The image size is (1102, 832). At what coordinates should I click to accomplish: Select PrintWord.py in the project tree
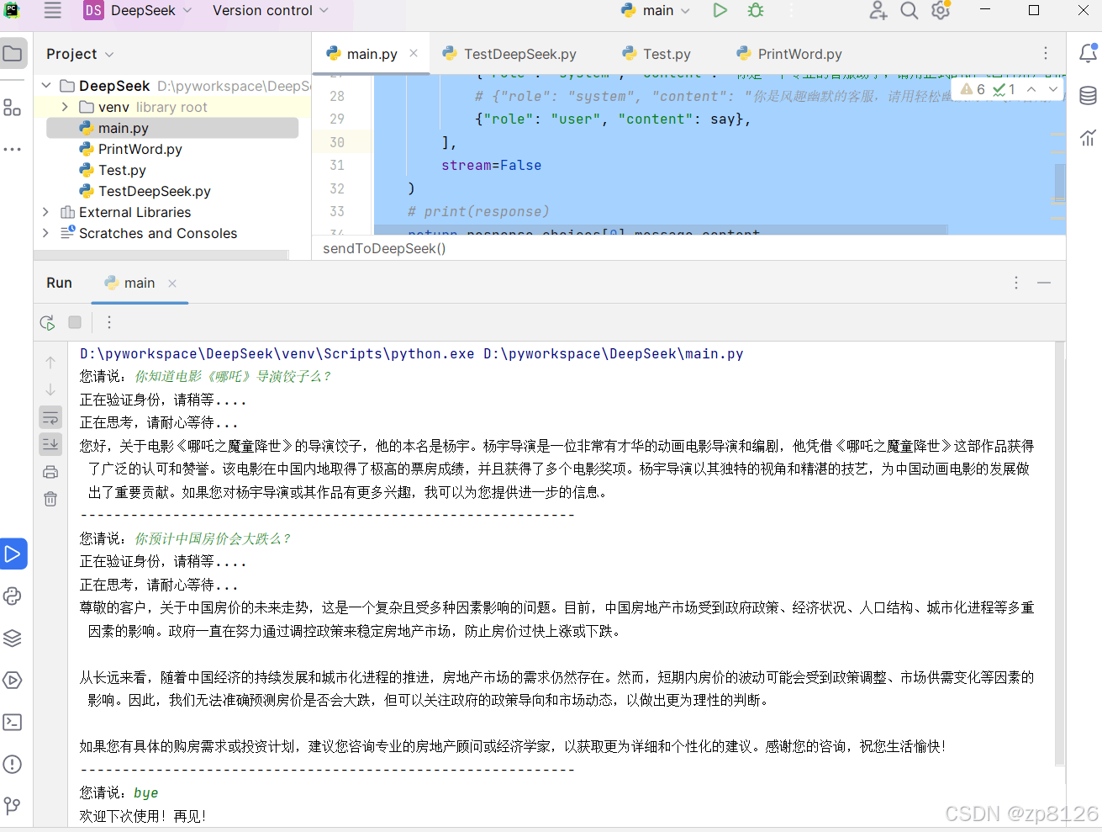tap(140, 149)
